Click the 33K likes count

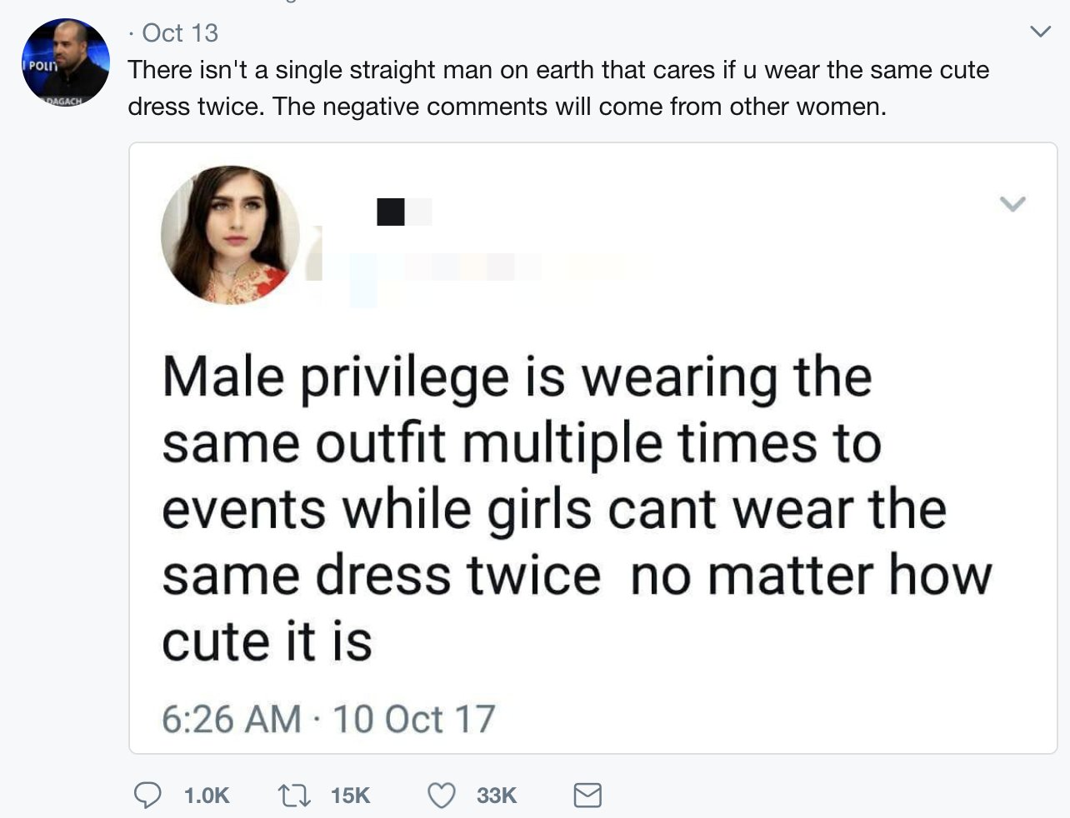tap(497, 796)
